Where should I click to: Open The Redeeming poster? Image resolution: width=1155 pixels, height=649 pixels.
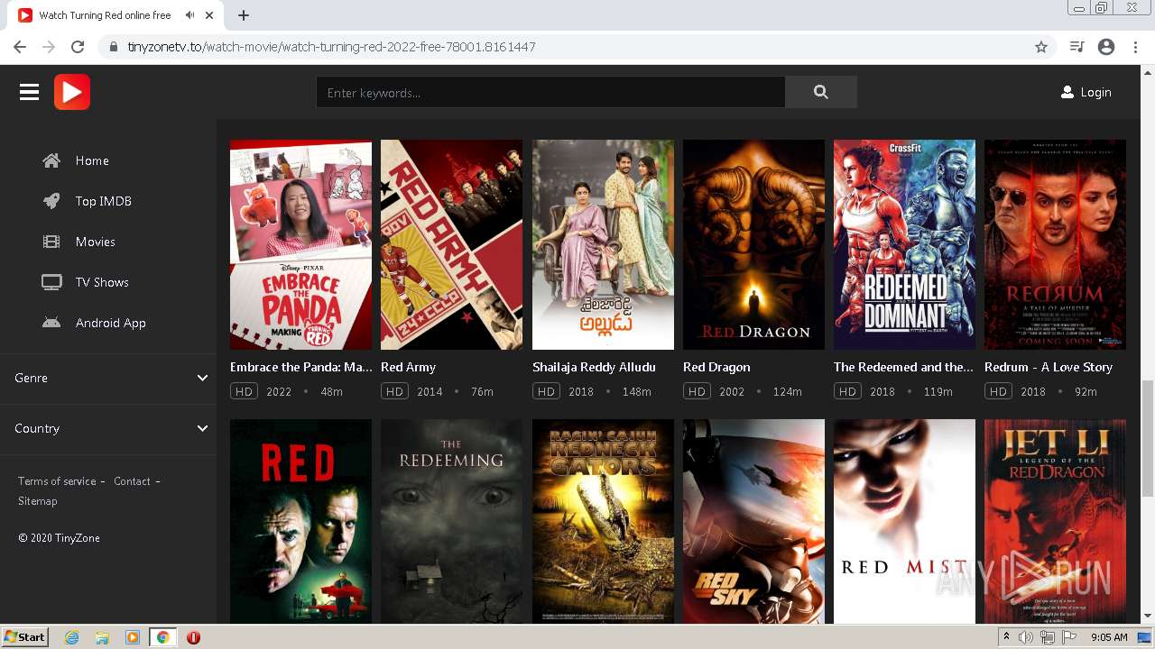[x=451, y=521]
